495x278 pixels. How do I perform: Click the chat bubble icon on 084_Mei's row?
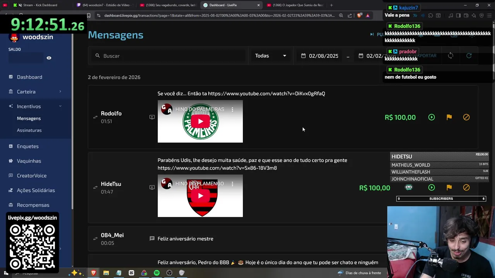(152, 239)
